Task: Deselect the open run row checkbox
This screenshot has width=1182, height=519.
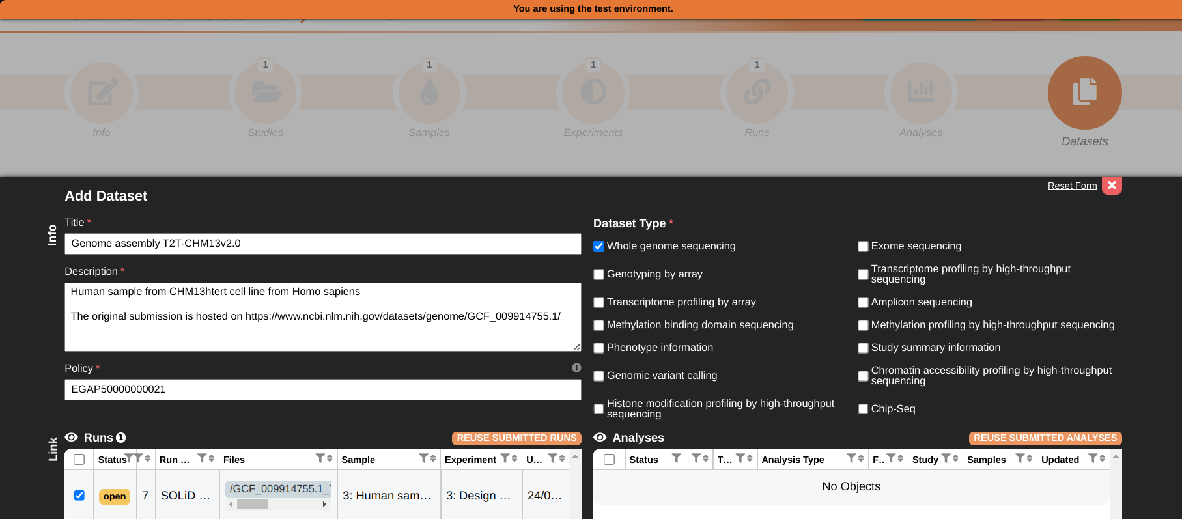Action: [79, 496]
